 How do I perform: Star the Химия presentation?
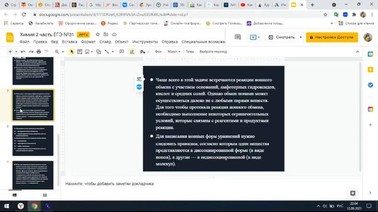[x=97, y=34]
